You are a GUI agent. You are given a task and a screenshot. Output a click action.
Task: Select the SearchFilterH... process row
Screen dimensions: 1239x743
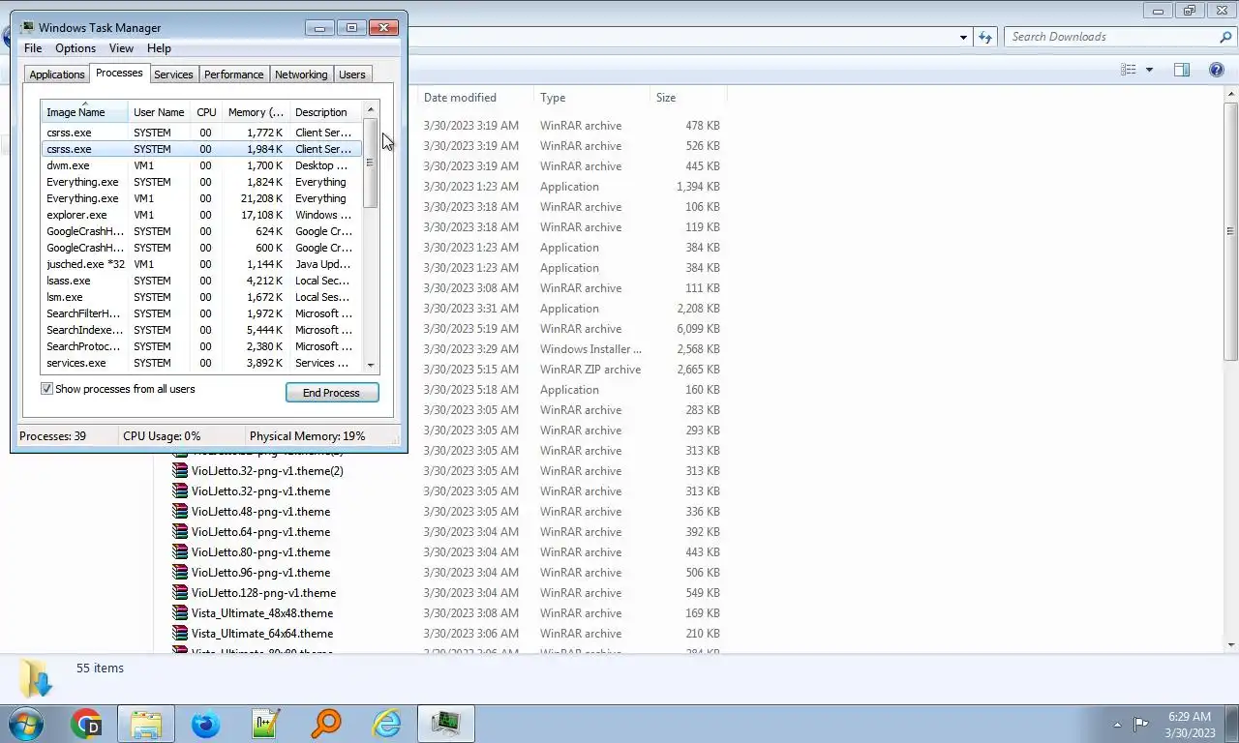201,313
